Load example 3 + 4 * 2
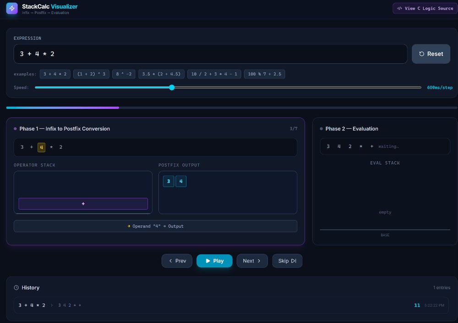 [55, 74]
